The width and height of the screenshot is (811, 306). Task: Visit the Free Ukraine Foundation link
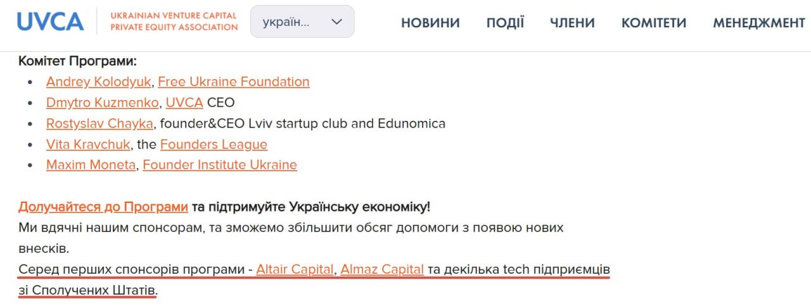point(233,82)
